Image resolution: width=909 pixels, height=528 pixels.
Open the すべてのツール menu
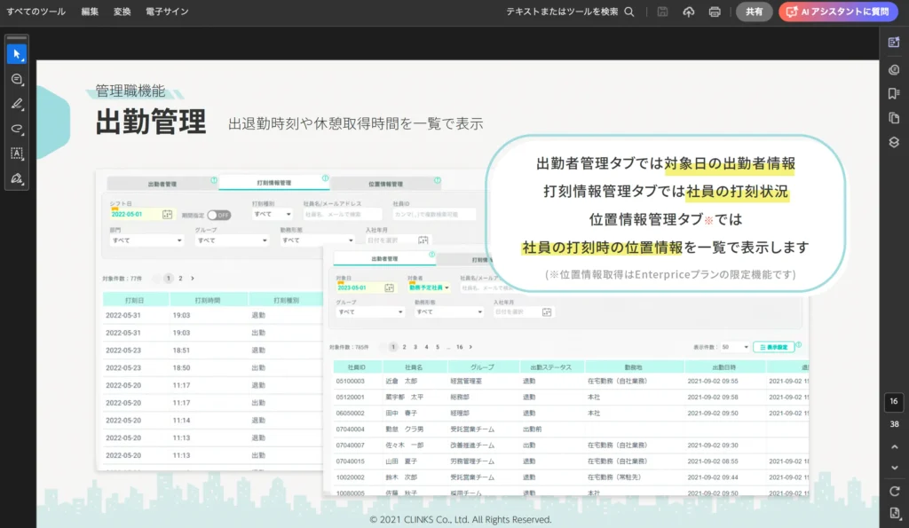(x=36, y=12)
